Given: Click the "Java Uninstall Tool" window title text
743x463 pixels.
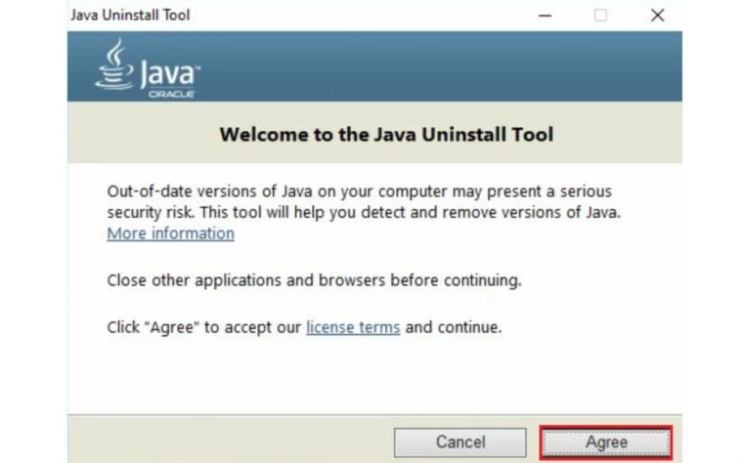Looking at the screenshot, I should 130,15.
